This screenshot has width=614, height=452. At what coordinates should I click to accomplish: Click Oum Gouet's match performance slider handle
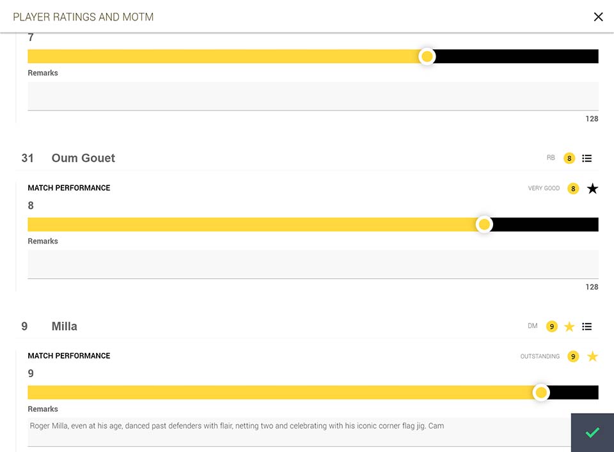coord(484,224)
